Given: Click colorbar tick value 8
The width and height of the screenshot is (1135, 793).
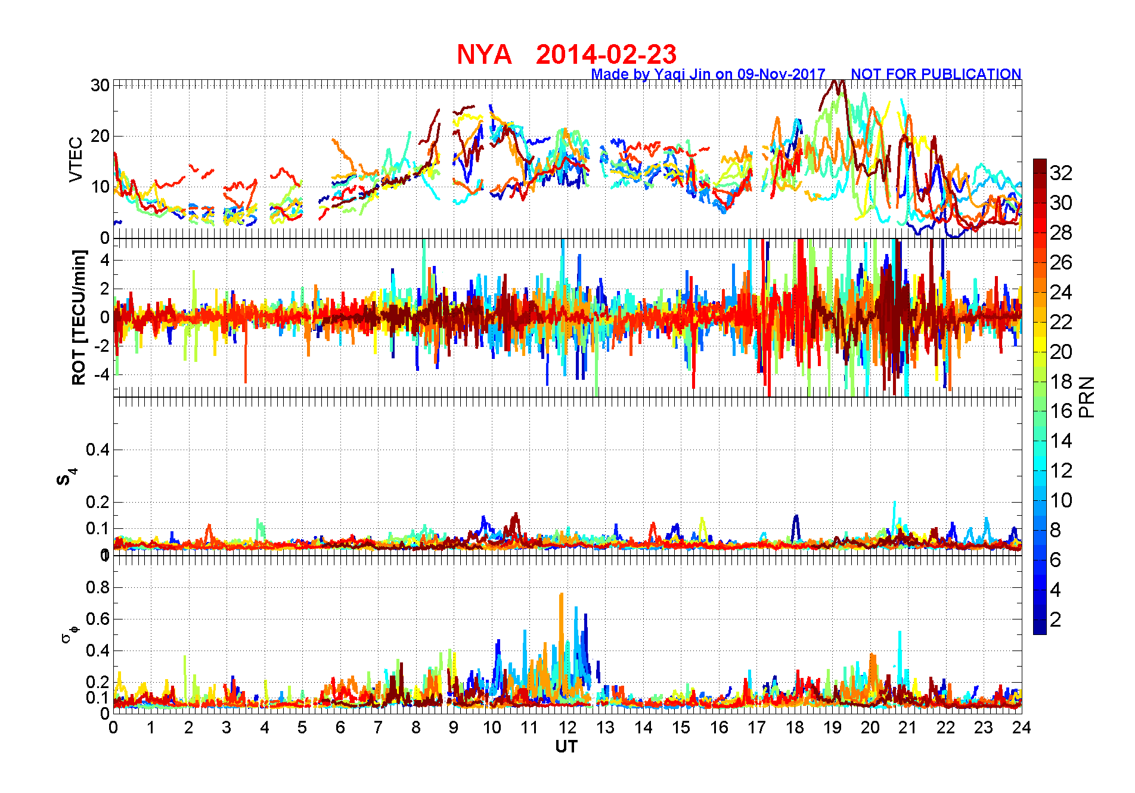Looking at the screenshot, I should coord(1056,530).
